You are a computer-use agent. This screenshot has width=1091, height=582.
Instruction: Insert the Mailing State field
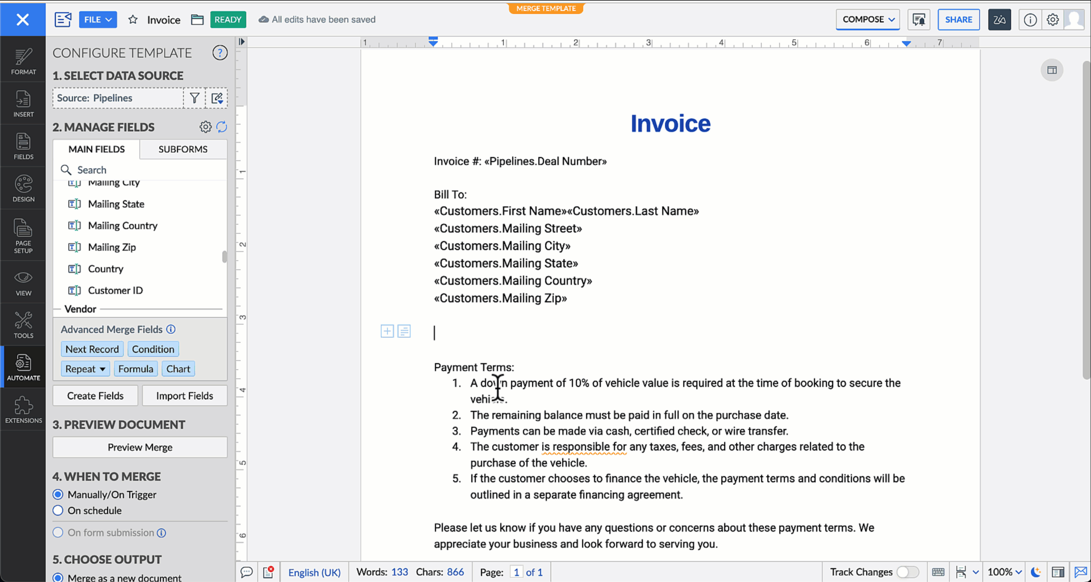[116, 204]
